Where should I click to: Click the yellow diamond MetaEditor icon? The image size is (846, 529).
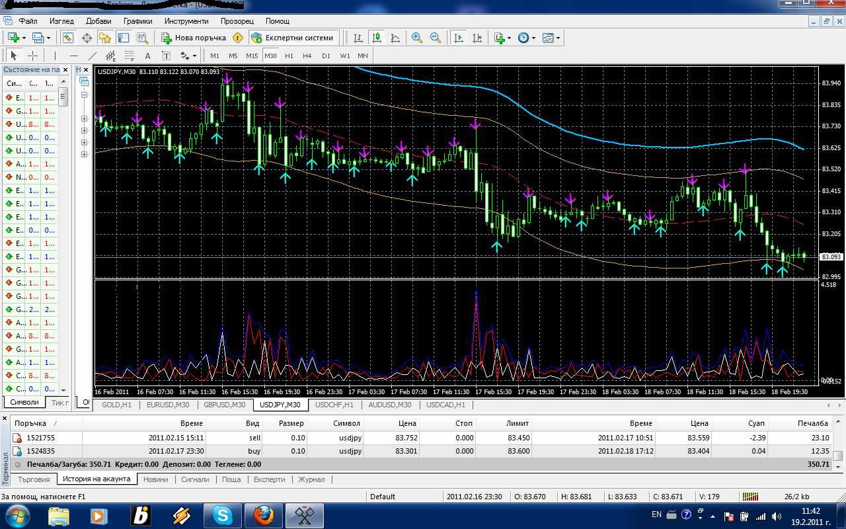[237, 38]
